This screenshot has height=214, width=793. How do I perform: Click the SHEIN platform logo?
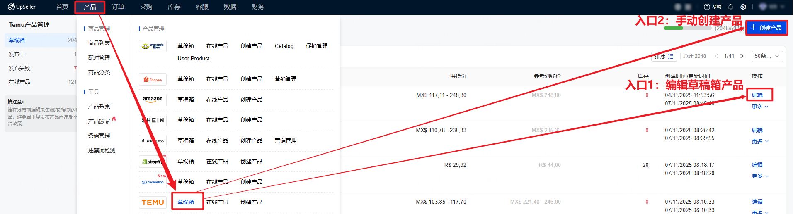coord(153,120)
